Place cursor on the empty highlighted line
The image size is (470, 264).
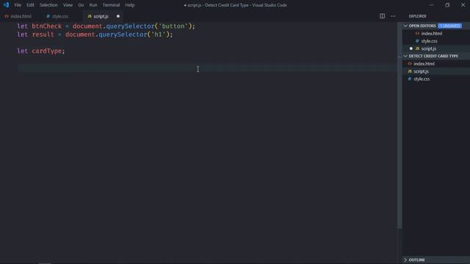click(207, 67)
